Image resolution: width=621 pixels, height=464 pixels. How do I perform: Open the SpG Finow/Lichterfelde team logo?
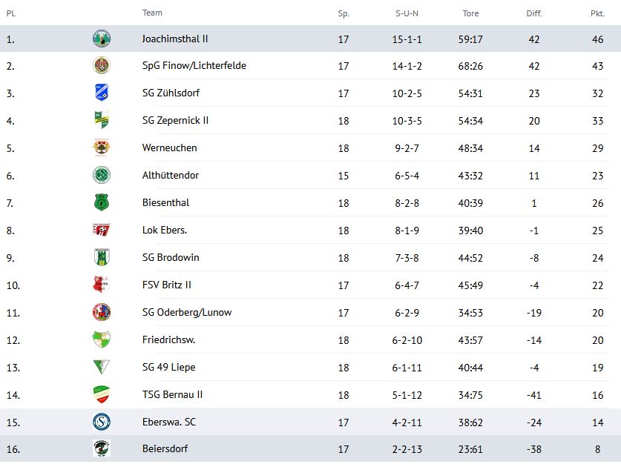pos(102,65)
